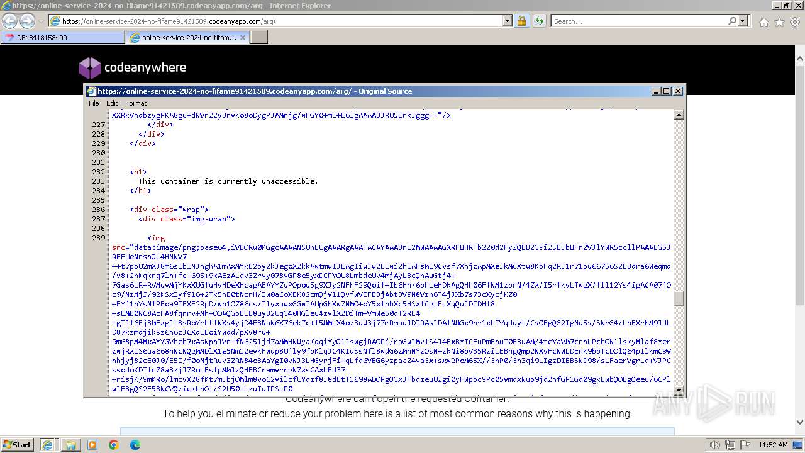Screen dimensions: 805x453
Task: Go to the Home page icon
Action: tap(763, 22)
